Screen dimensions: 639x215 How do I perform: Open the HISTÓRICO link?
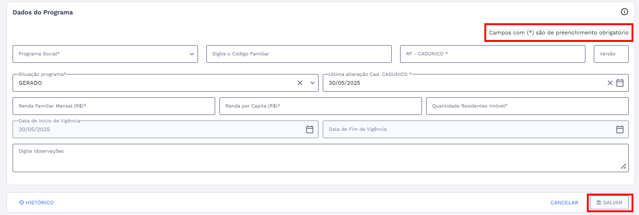point(40,203)
